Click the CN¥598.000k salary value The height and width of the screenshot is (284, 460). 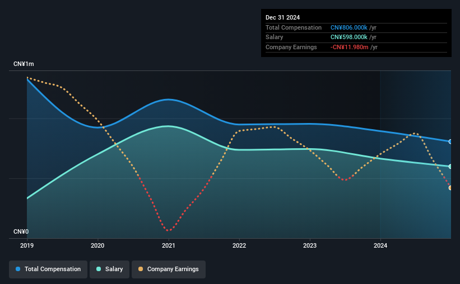(x=349, y=37)
